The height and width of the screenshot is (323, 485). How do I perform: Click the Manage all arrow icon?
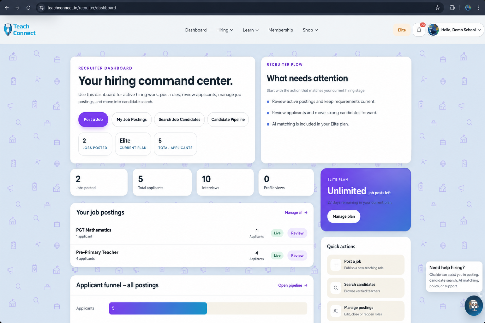tap(306, 213)
